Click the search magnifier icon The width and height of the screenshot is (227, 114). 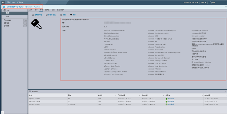point(211,2)
